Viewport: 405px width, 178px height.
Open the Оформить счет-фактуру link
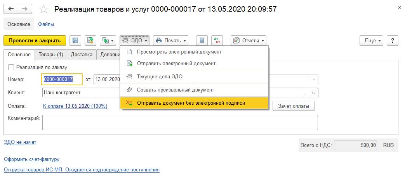pyautogui.click(x=31, y=159)
